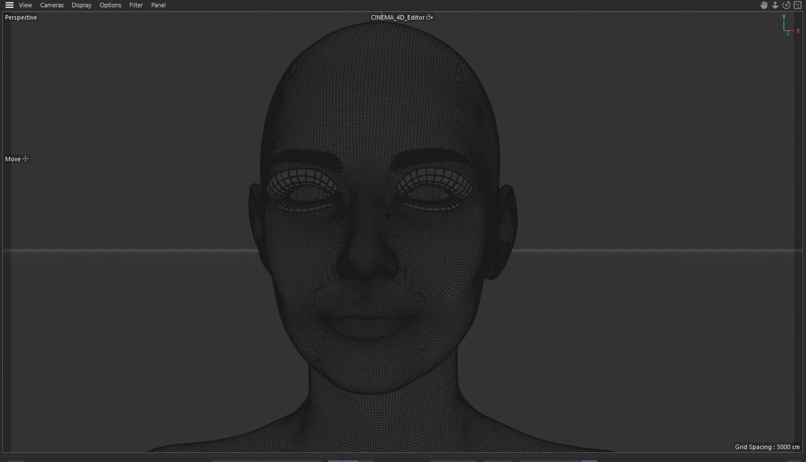The image size is (806, 462).
Task: Open the viewport hamburger menu
Action: (x=9, y=5)
